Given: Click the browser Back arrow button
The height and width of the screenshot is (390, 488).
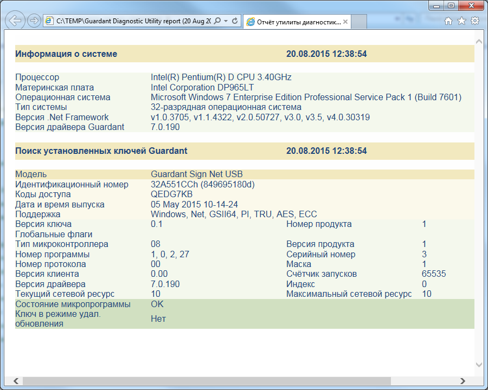Looking at the screenshot, I should click(16, 21).
